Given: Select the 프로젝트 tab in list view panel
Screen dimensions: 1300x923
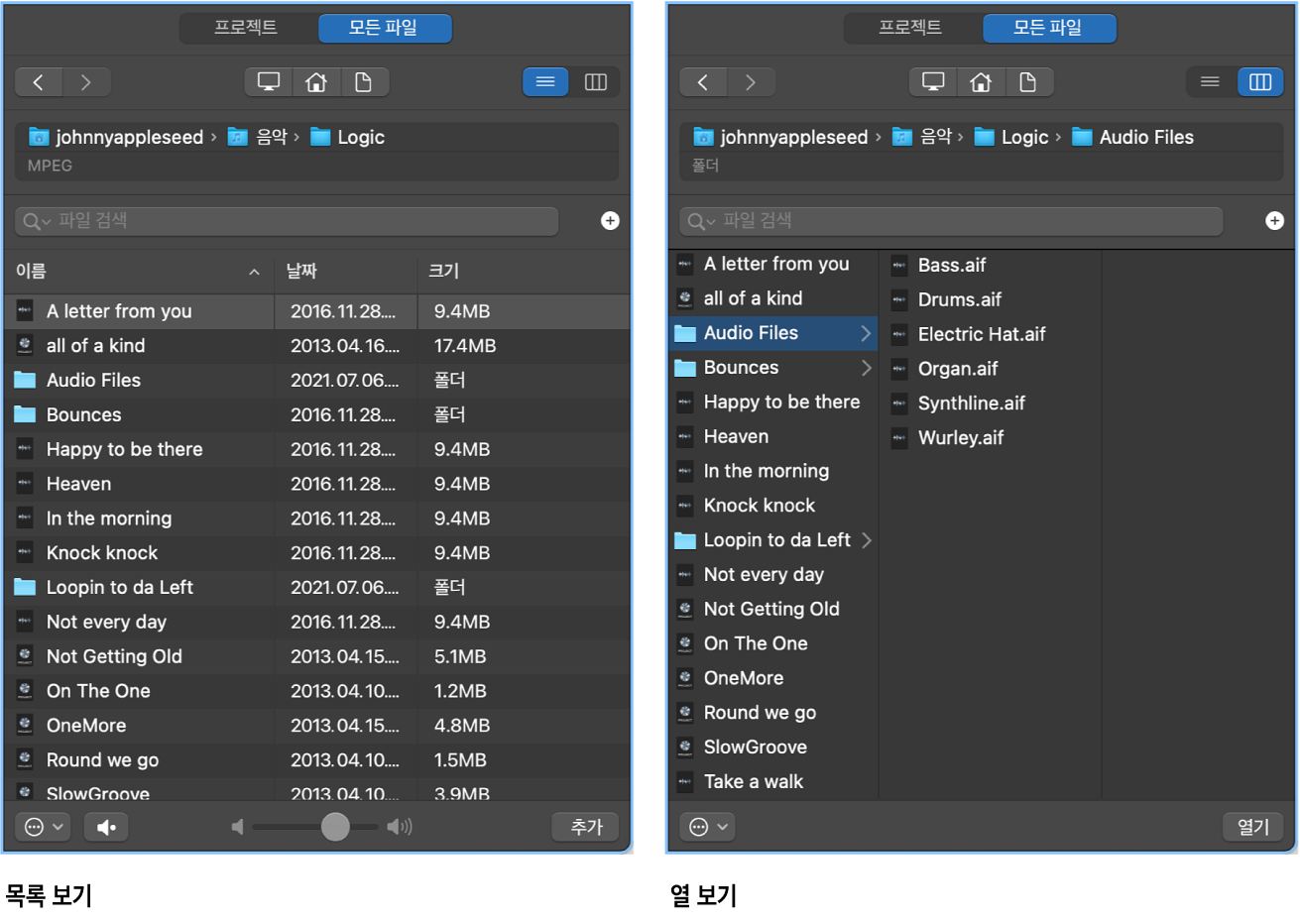Looking at the screenshot, I should 246,28.
